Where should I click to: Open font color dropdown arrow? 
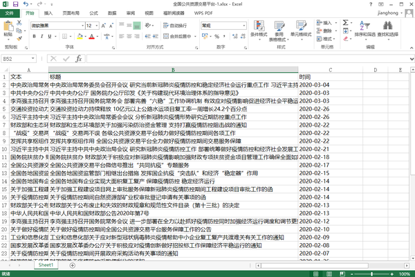point(98,36)
